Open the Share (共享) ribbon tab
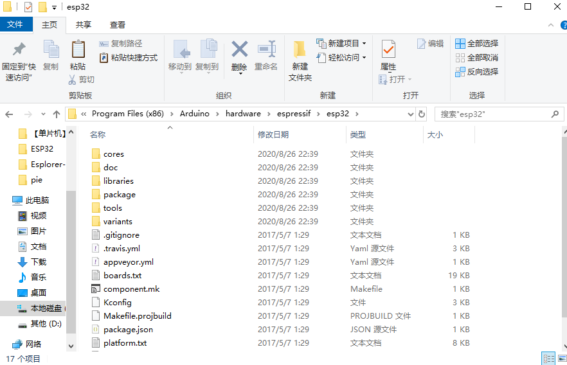This screenshot has height=365, width=567. click(84, 24)
